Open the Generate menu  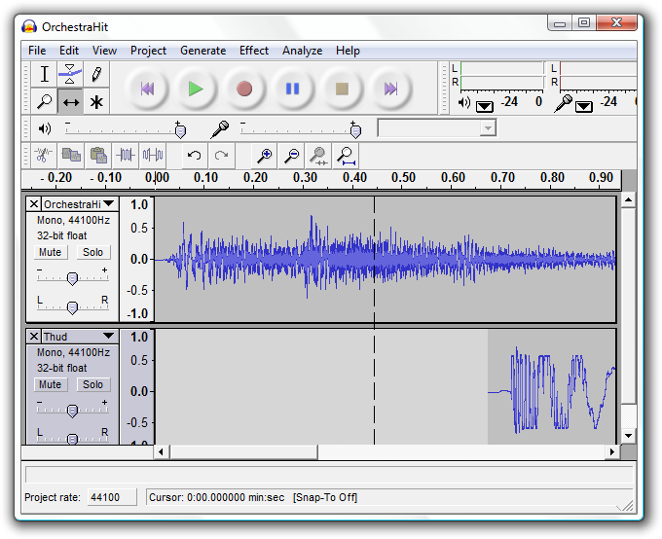(203, 51)
